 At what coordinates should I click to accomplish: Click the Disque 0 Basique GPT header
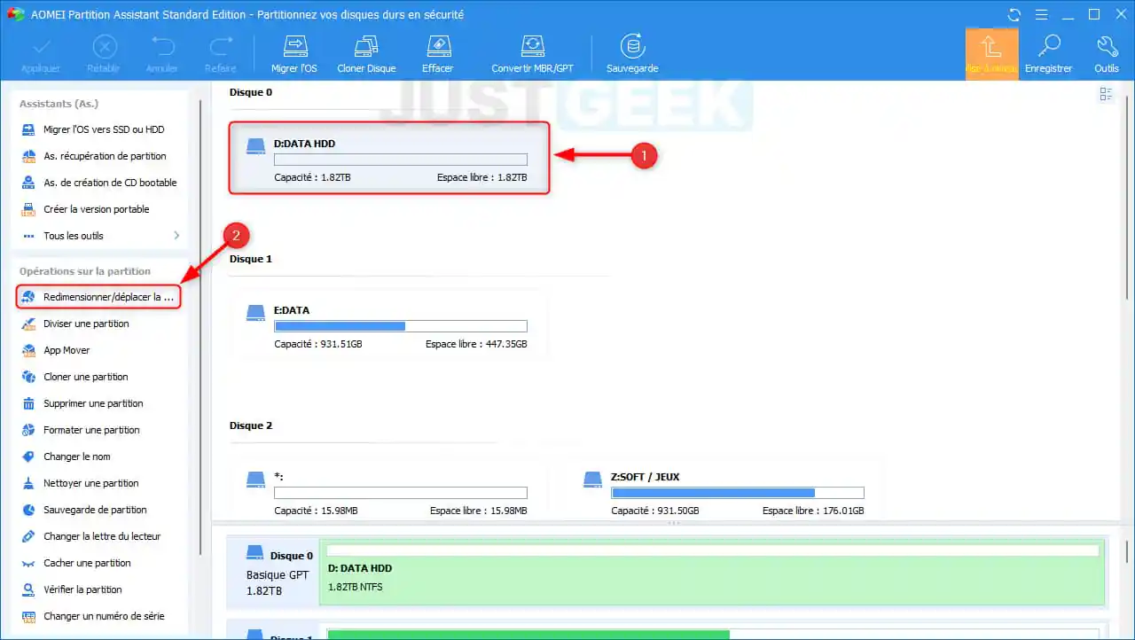(x=273, y=572)
